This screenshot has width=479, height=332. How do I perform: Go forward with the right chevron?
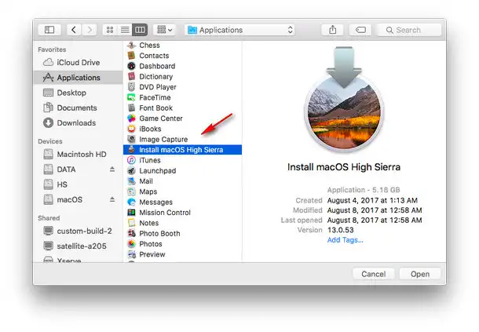[90, 30]
